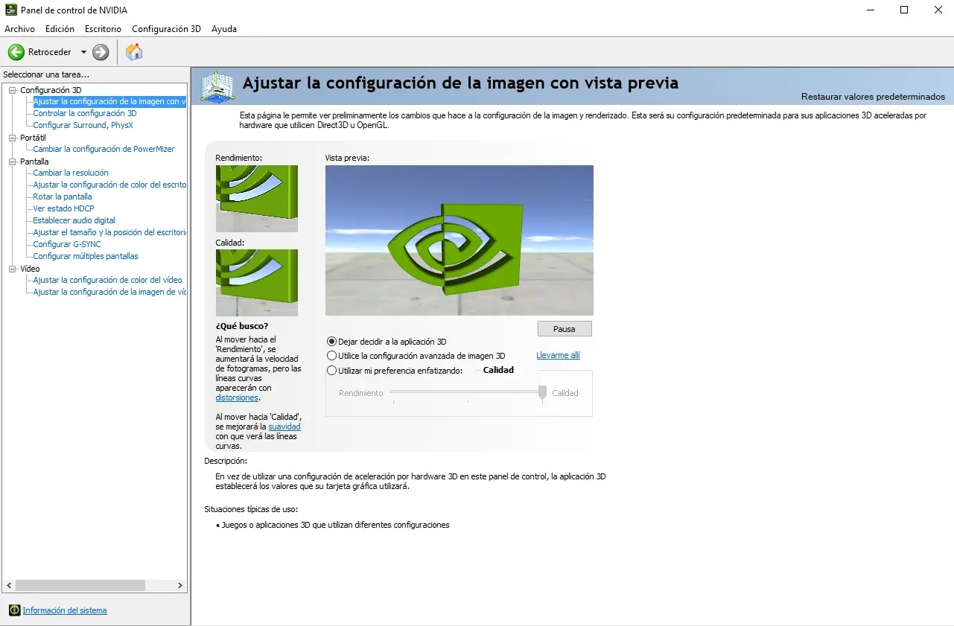Click the Retroceder label text
954x626 pixels.
[50, 52]
